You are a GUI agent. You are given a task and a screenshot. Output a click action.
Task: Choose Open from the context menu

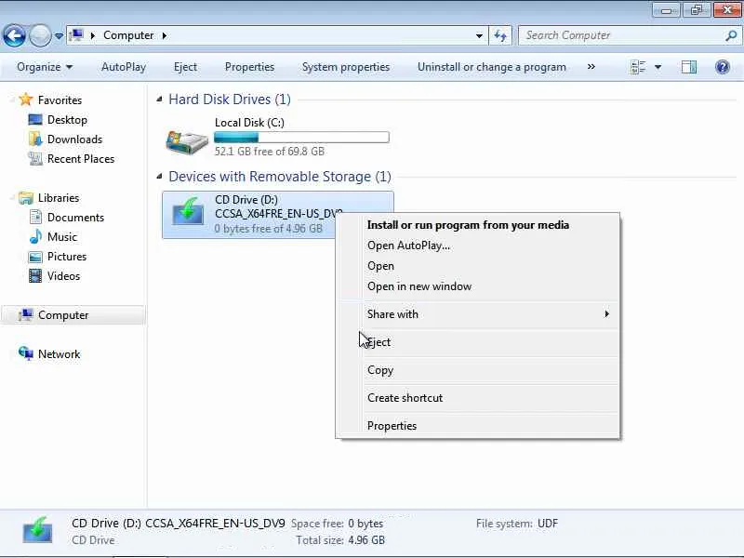380,266
